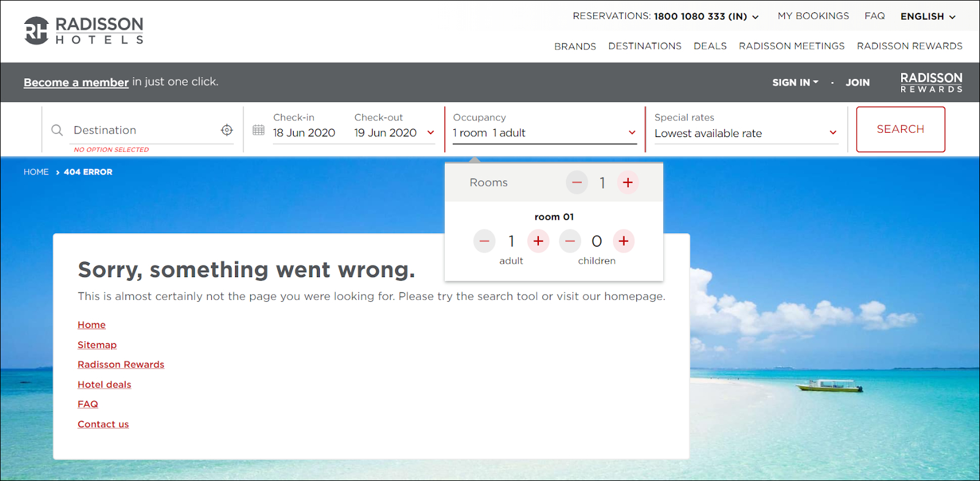This screenshot has width=980, height=481.
Task: Open the English language selector
Action: 927,17
